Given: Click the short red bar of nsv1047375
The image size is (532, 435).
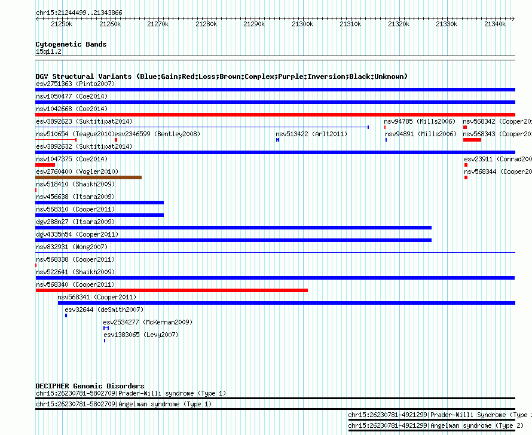Looking at the screenshot, I should (45, 165).
